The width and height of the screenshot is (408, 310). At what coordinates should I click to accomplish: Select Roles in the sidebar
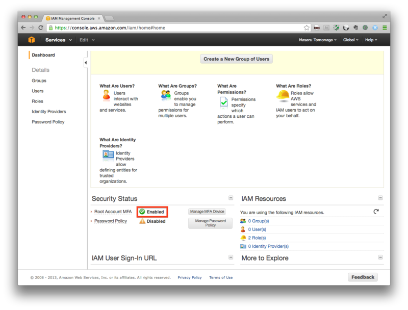[37, 101]
